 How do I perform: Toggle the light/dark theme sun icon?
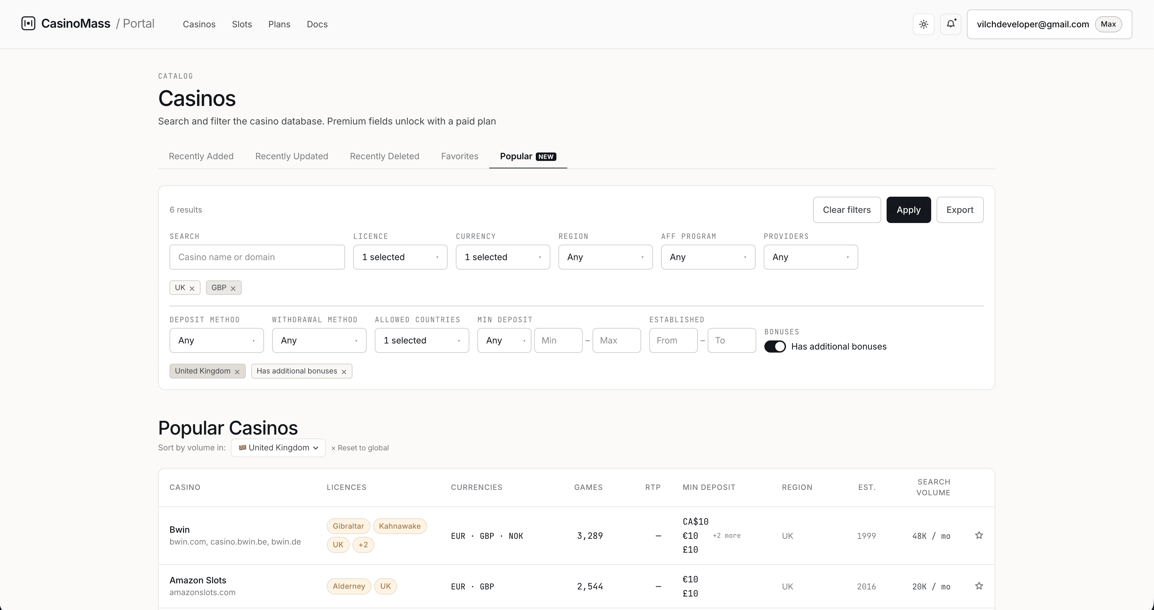click(923, 24)
